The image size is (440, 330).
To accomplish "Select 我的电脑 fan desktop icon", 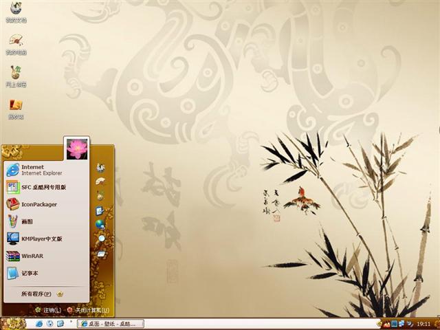I will point(16,44).
